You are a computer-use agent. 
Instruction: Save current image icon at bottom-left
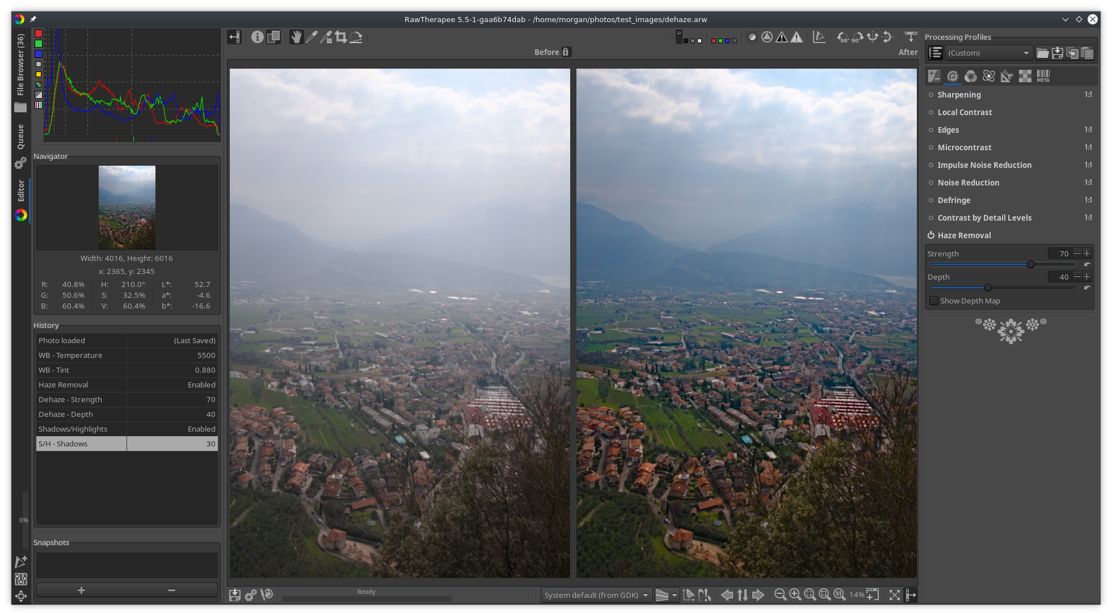coord(235,594)
